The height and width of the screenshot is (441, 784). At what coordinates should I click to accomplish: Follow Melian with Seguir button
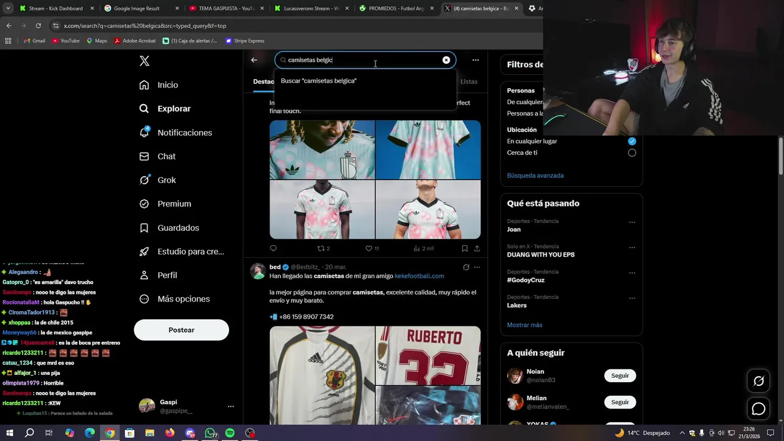[620, 402]
